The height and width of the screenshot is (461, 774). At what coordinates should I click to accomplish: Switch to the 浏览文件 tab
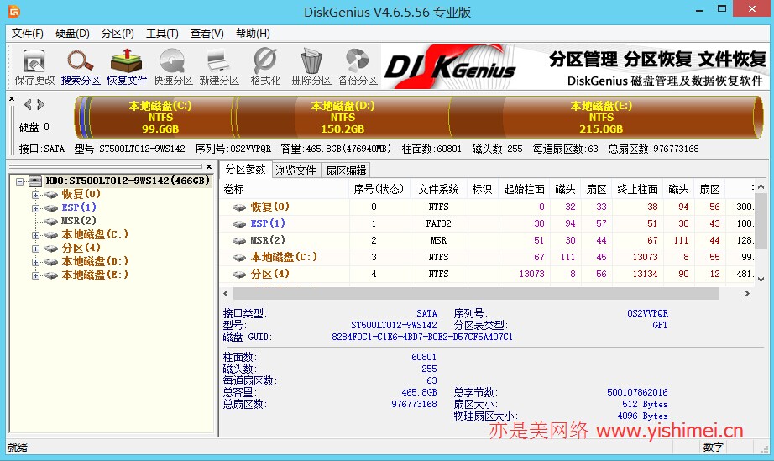coord(295,170)
